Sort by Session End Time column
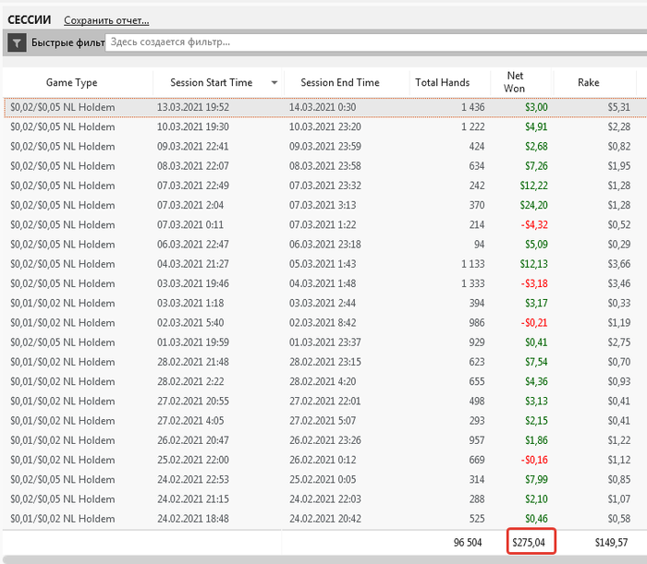Screen dimensions: 647x564 pos(340,82)
